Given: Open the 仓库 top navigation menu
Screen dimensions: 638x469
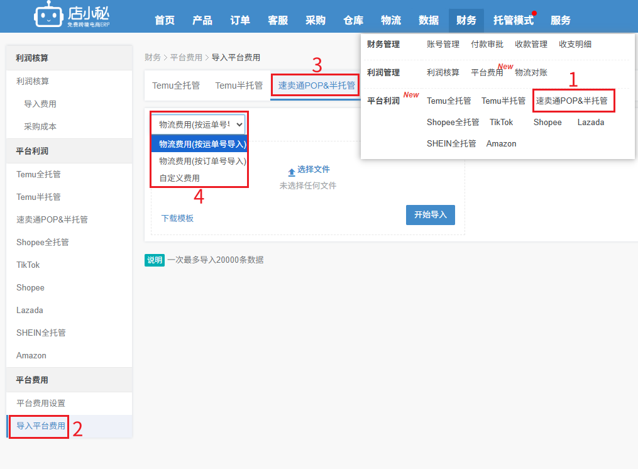Looking at the screenshot, I should [x=353, y=20].
